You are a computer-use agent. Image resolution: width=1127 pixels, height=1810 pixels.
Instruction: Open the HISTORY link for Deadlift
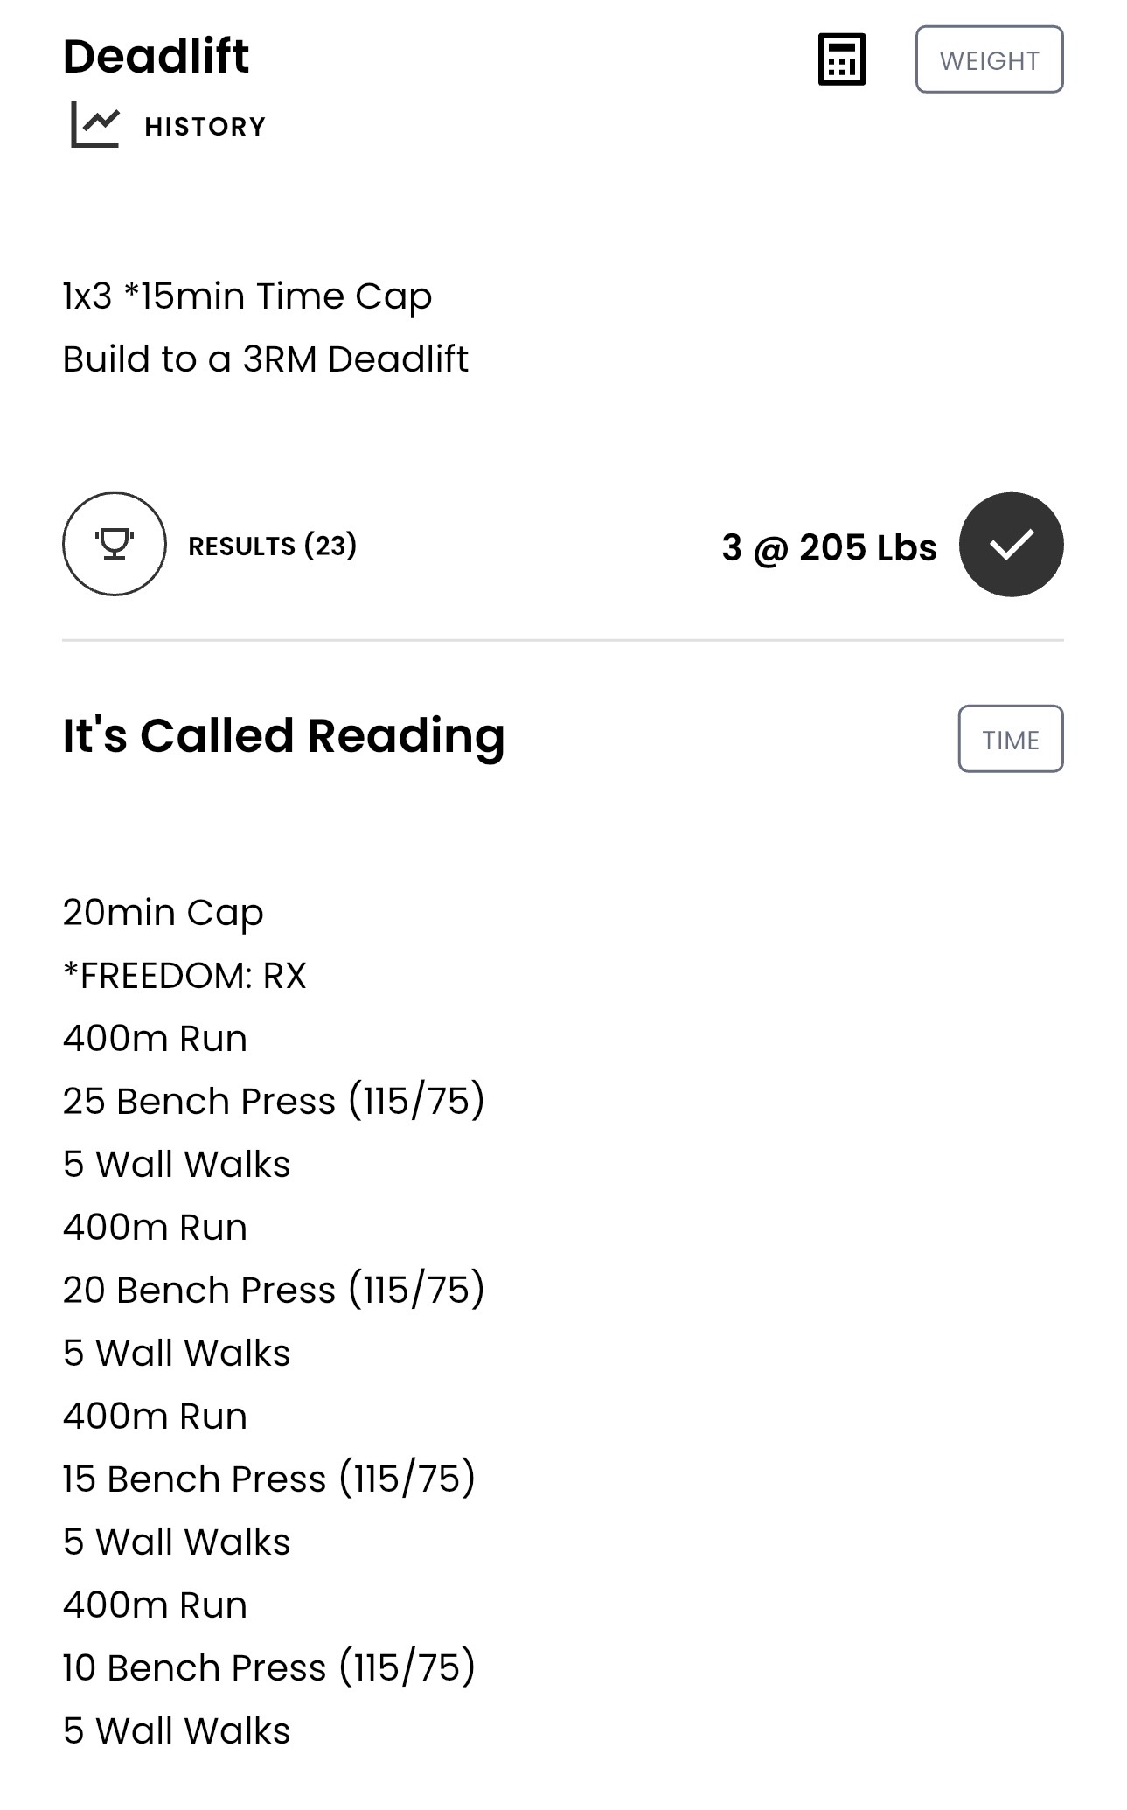coord(205,126)
